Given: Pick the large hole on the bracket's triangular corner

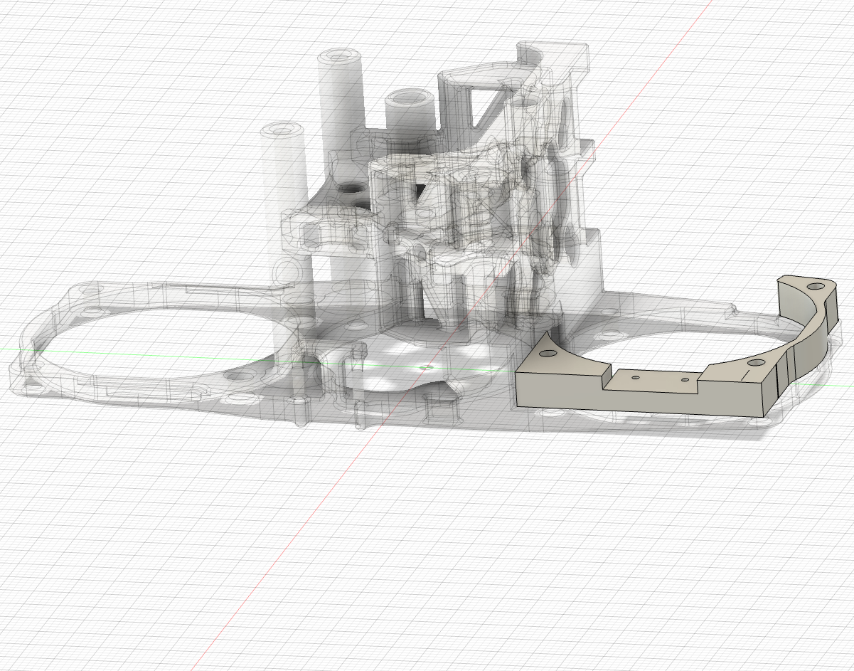Looking at the screenshot, I should coord(548,353).
